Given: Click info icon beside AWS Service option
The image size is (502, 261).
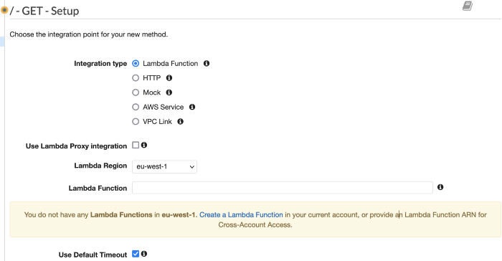Looking at the screenshot, I should coord(192,107).
